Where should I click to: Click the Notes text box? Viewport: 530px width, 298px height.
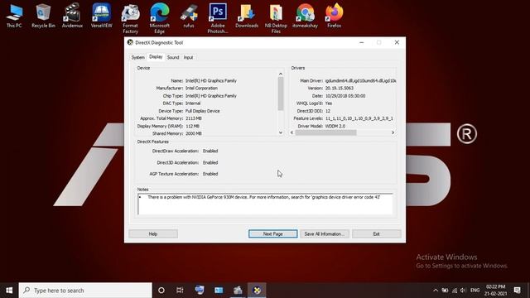coord(265,204)
